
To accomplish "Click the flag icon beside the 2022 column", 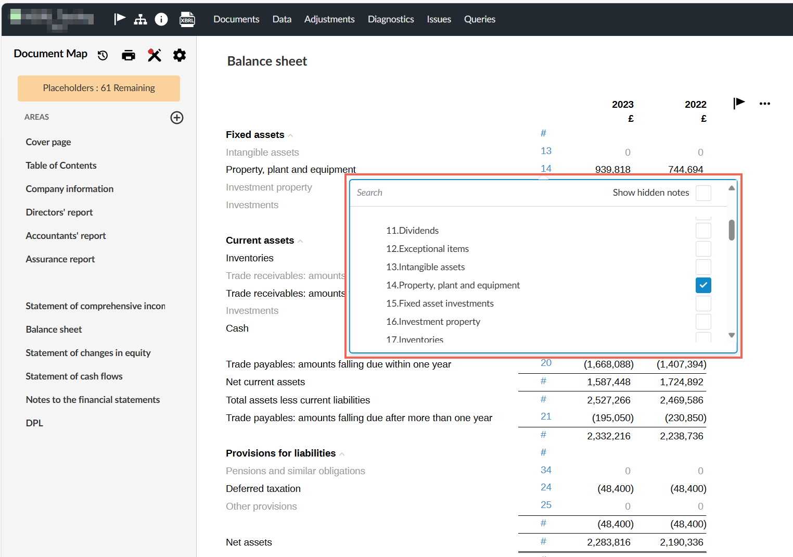I will pyautogui.click(x=739, y=103).
